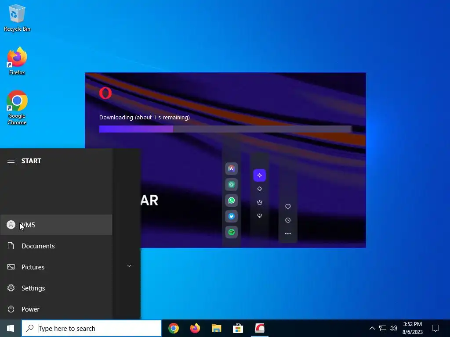Screen dimensions: 450x337
Task: Open the clock showing 3:52 PM
Action: [x=413, y=328]
